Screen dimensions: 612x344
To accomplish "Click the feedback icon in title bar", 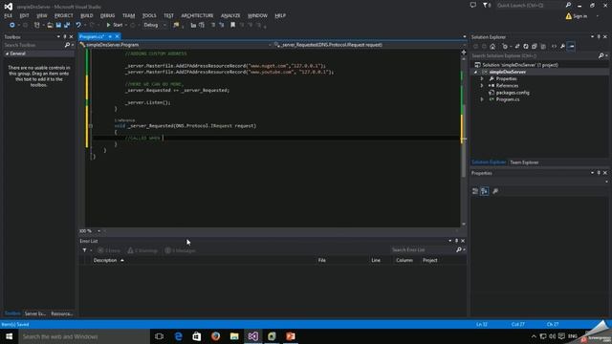I will [473, 6].
